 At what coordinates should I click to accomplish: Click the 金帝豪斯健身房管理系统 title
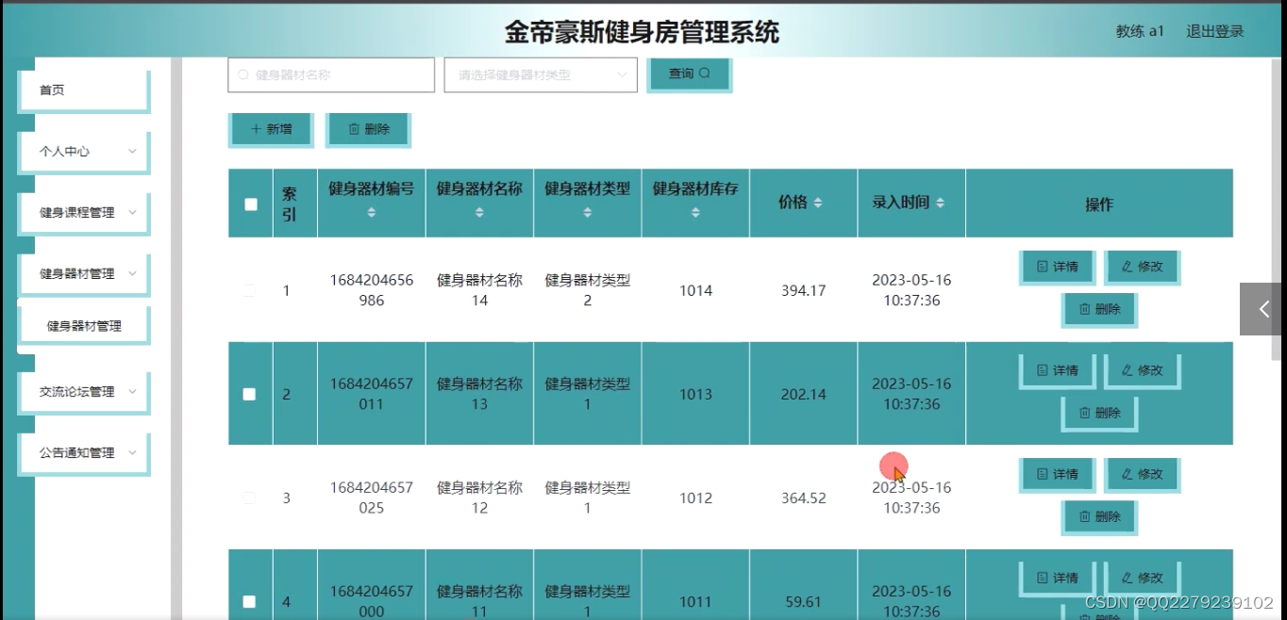(643, 32)
